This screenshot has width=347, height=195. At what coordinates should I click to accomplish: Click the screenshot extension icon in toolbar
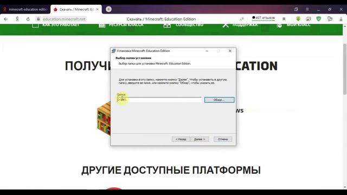coord(309,19)
